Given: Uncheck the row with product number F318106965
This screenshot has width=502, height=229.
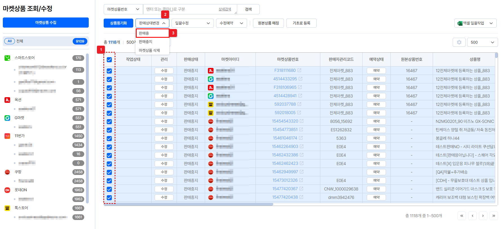Looking at the screenshot, I should coord(109,88).
